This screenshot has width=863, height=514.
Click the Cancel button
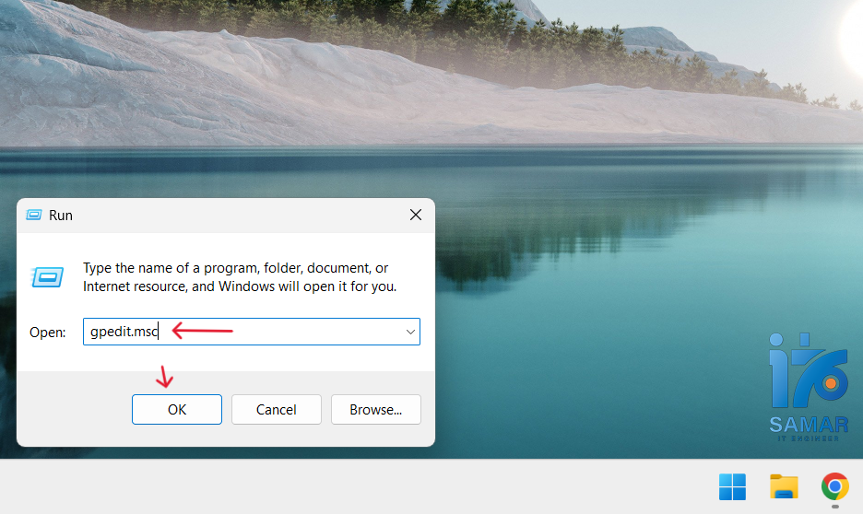(x=277, y=410)
